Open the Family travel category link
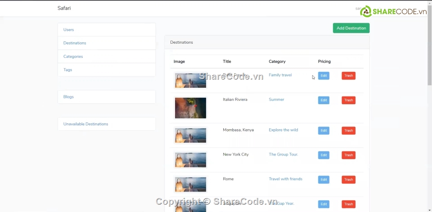The image size is (432, 212). 280,75
